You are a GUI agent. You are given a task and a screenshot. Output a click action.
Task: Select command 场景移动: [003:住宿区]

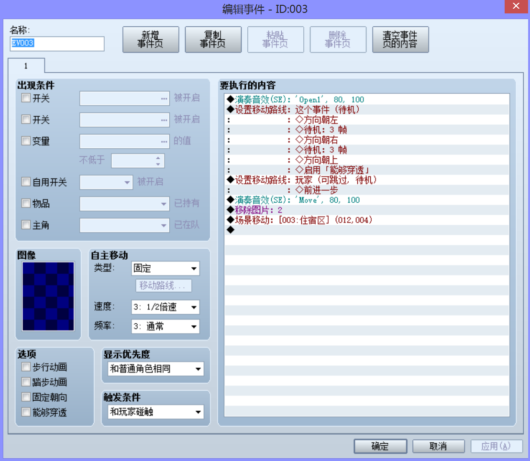(x=367, y=220)
